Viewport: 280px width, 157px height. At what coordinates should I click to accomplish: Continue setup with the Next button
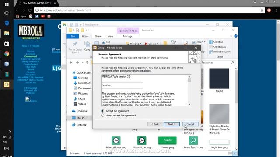171,124
